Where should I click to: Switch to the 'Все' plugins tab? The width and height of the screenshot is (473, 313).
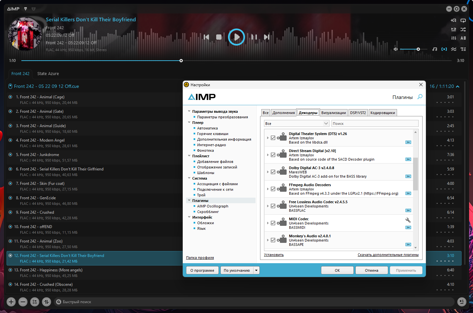click(266, 113)
